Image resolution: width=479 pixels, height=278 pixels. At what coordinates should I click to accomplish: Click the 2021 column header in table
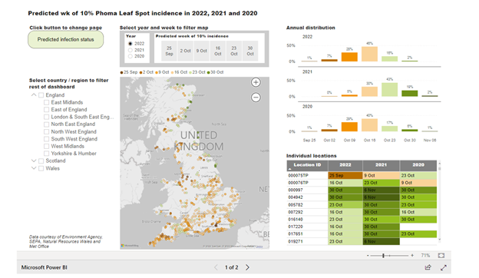point(381,165)
